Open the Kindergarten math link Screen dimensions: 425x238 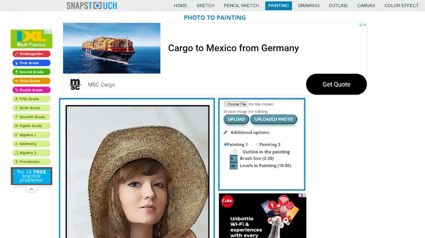point(32,54)
